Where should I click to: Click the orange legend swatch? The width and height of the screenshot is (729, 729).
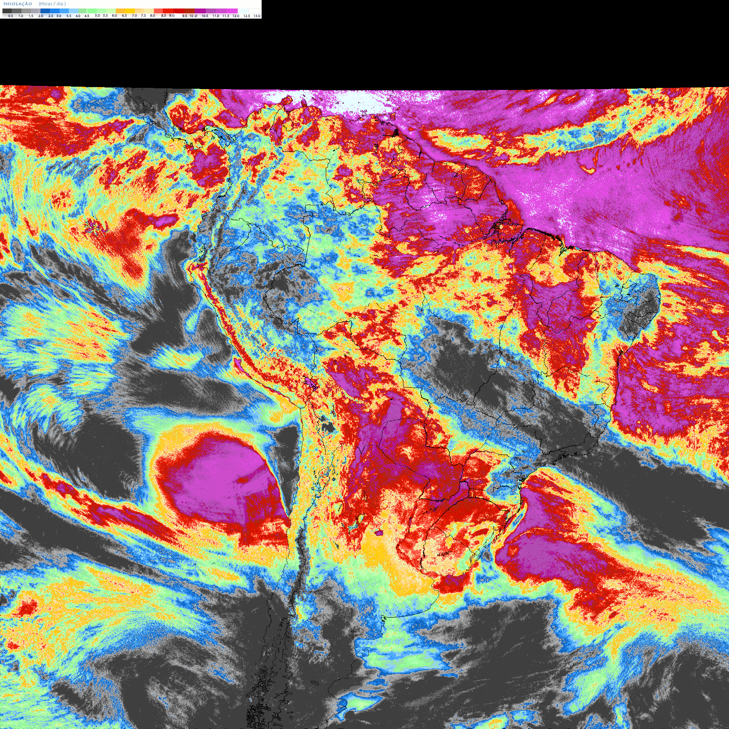click(120, 11)
